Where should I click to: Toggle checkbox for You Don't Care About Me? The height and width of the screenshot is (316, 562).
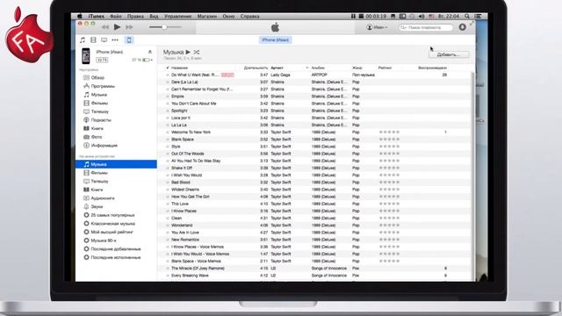(x=168, y=104)
